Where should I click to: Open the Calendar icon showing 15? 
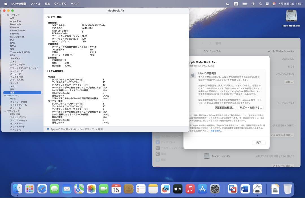coord(116,189)
